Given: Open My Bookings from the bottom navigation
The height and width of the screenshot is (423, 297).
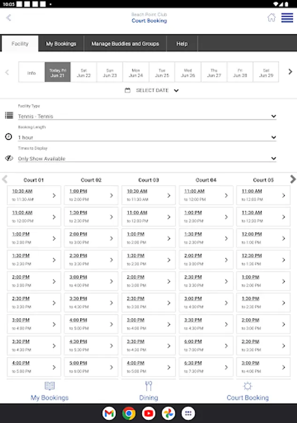Looking at the screenshot, I should (49, 391).
